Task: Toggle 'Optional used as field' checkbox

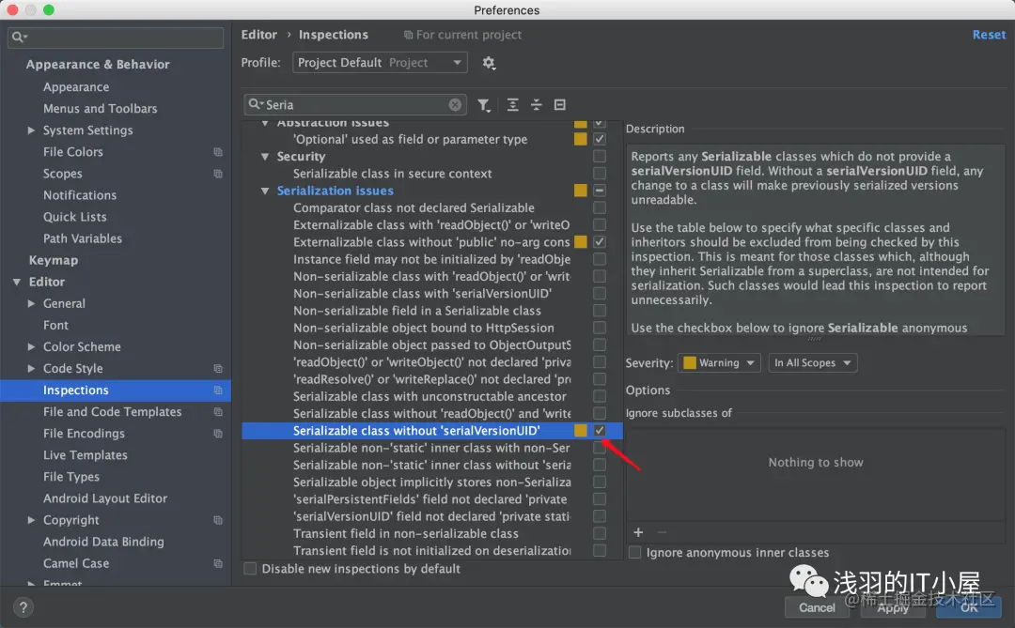Action: coord(600,138)
